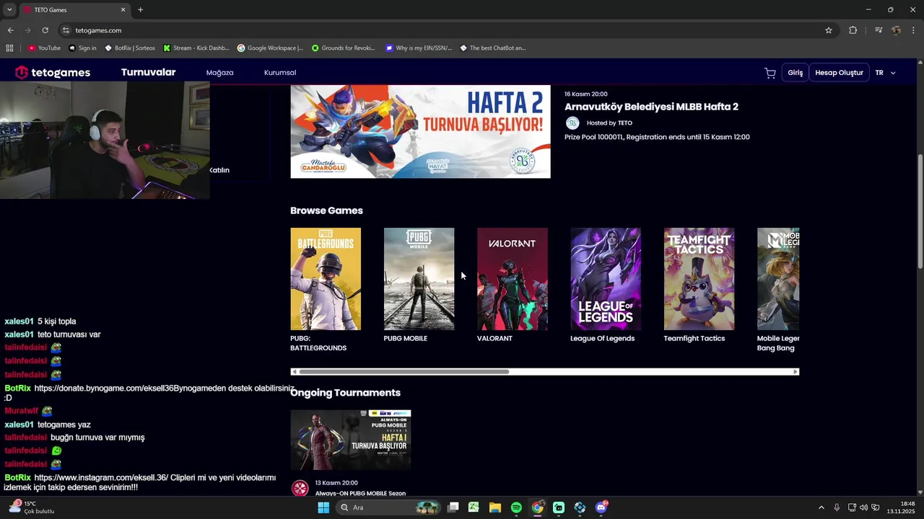
Task: Switch to Chrome on the taskbar
Action: [x=537, y=507]
